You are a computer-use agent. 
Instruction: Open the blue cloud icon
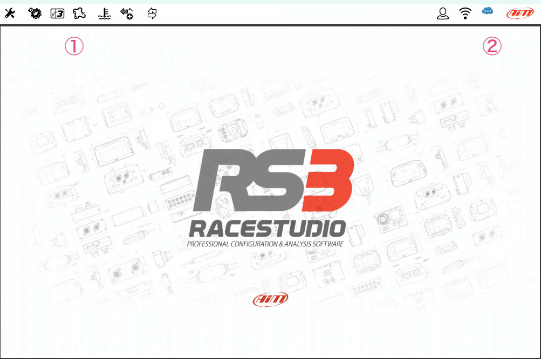(487, 12)
